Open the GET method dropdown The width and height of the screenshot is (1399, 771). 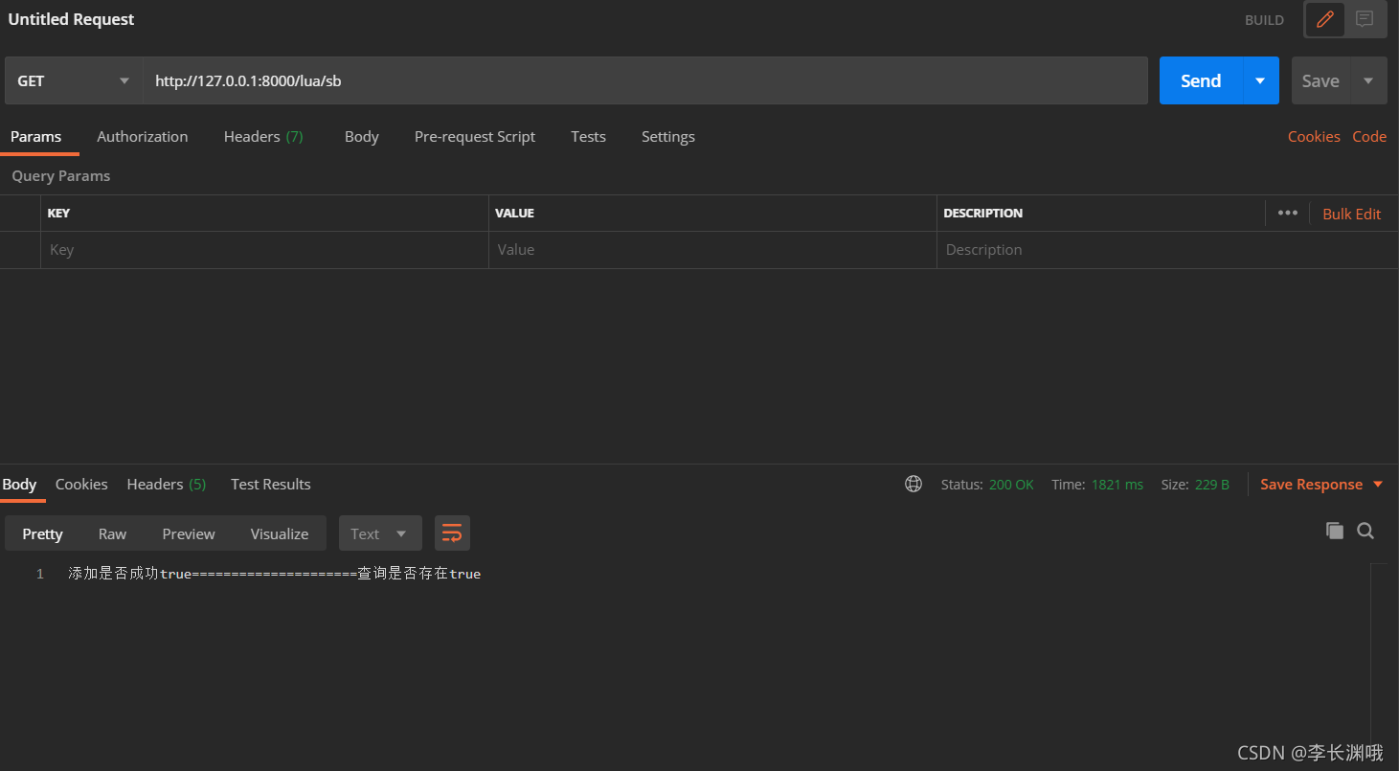pyautogui.click(x=74, y=80)
